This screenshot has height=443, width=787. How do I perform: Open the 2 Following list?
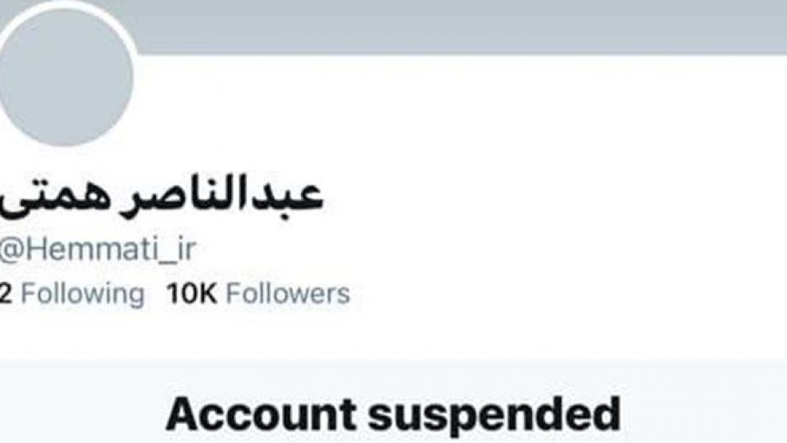coord(72,294)
